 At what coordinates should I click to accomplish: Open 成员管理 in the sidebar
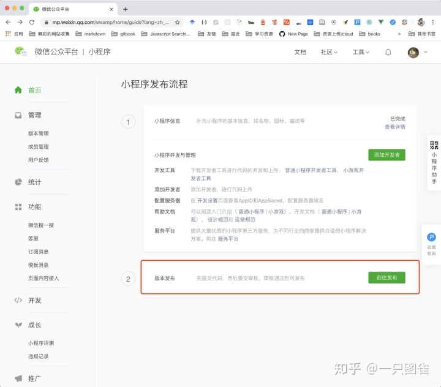click(38, 146)
